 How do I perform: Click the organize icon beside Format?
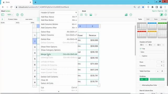pyautogui.click(x=166, y=15)
